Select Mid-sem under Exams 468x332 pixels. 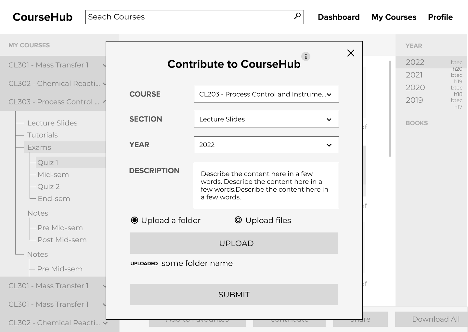pyautogui.click(x=53, y=175)
